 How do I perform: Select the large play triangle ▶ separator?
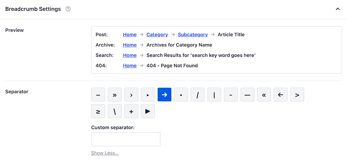[148, 111]
